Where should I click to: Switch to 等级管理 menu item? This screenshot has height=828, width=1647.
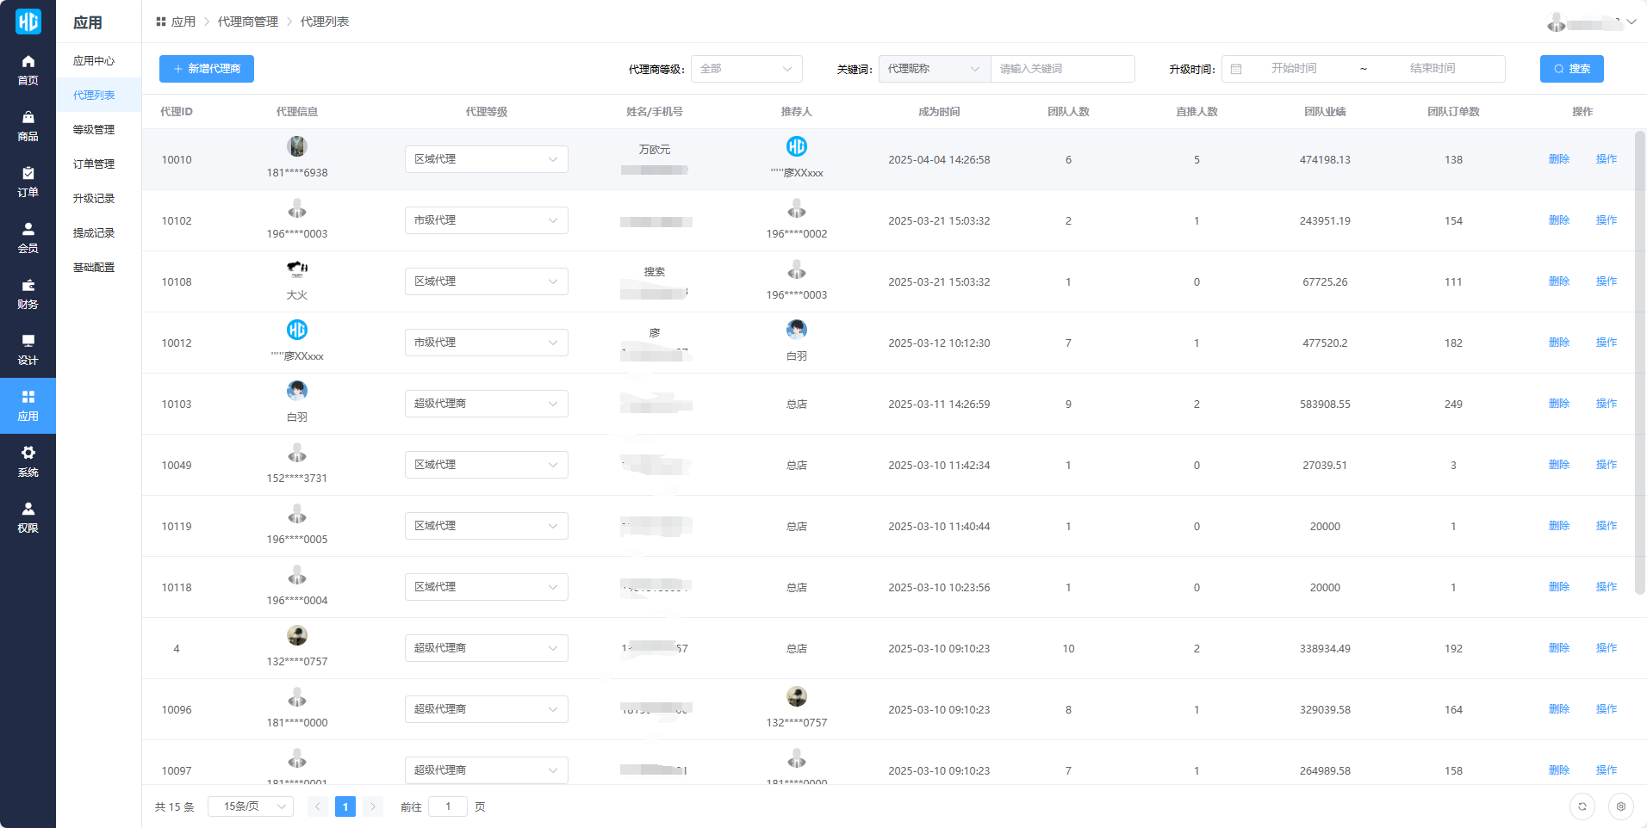click(94, 130)
